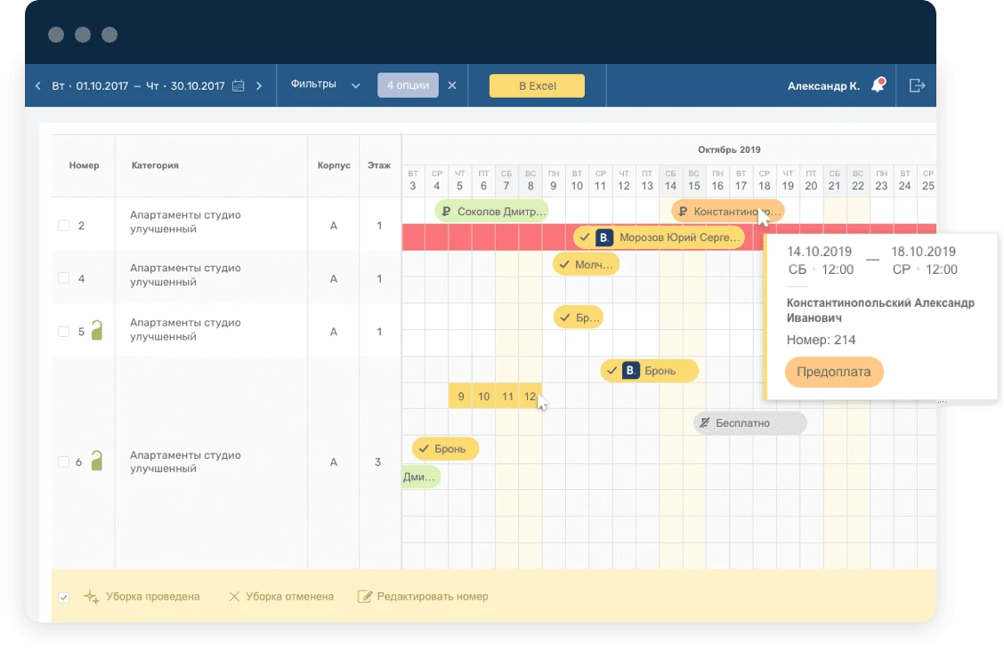Clear the 4 опции filter with X
The image size is (1004, 651).
(x=452, y=85)
